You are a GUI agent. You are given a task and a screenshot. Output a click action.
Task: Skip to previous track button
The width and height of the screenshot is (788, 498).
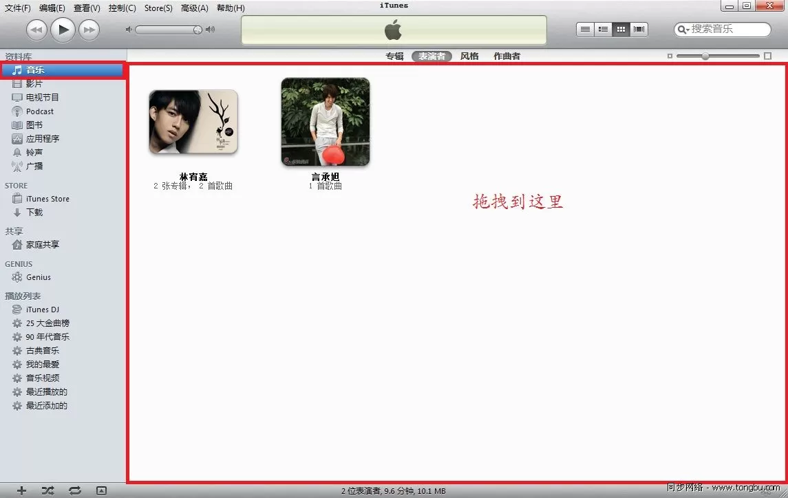coord(36,30)
